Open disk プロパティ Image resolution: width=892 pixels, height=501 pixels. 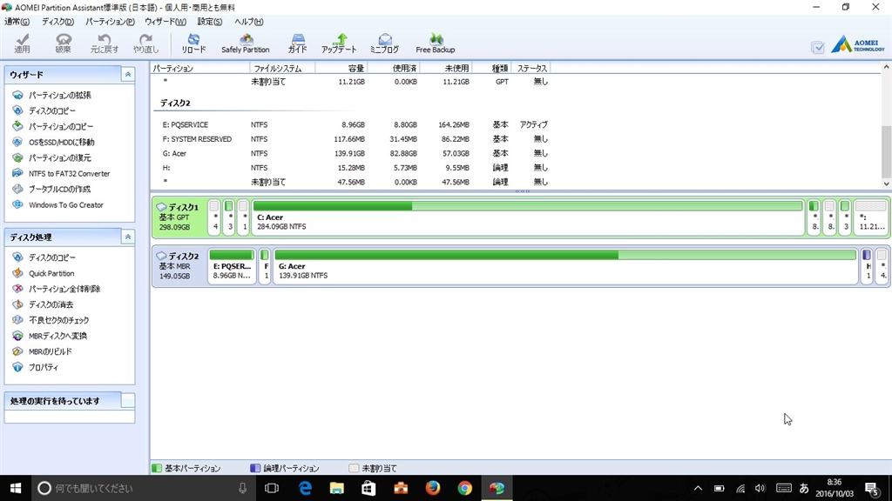point(44,367)
